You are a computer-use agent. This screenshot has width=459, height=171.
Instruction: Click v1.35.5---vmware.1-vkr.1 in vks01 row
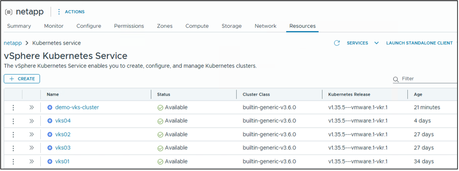[358, 161]
